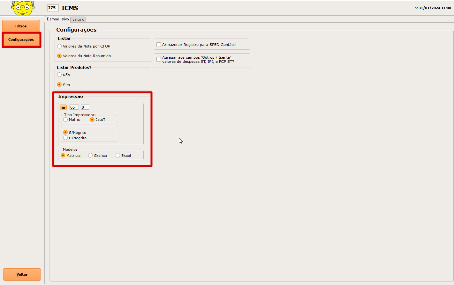The image size is (454, 285).
Task: Select 'Sim' under Listar Produtos
Action: point(59,85)
